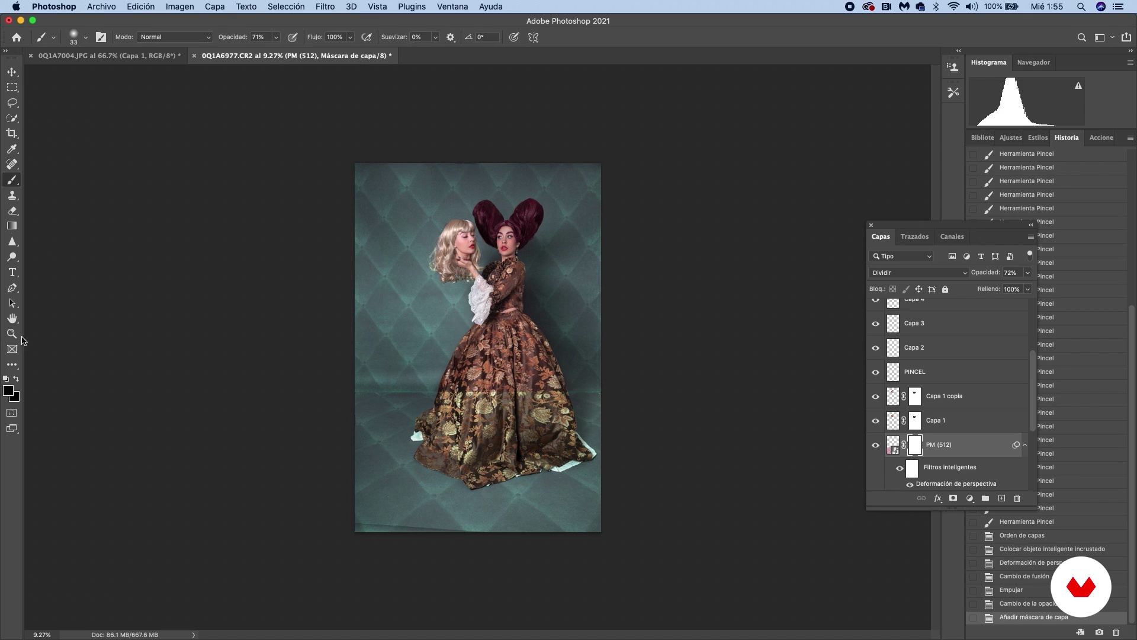Select the Rectangular Marquee tool
The width and height of the screenshot is (1137, 640).
coord(12,87)
